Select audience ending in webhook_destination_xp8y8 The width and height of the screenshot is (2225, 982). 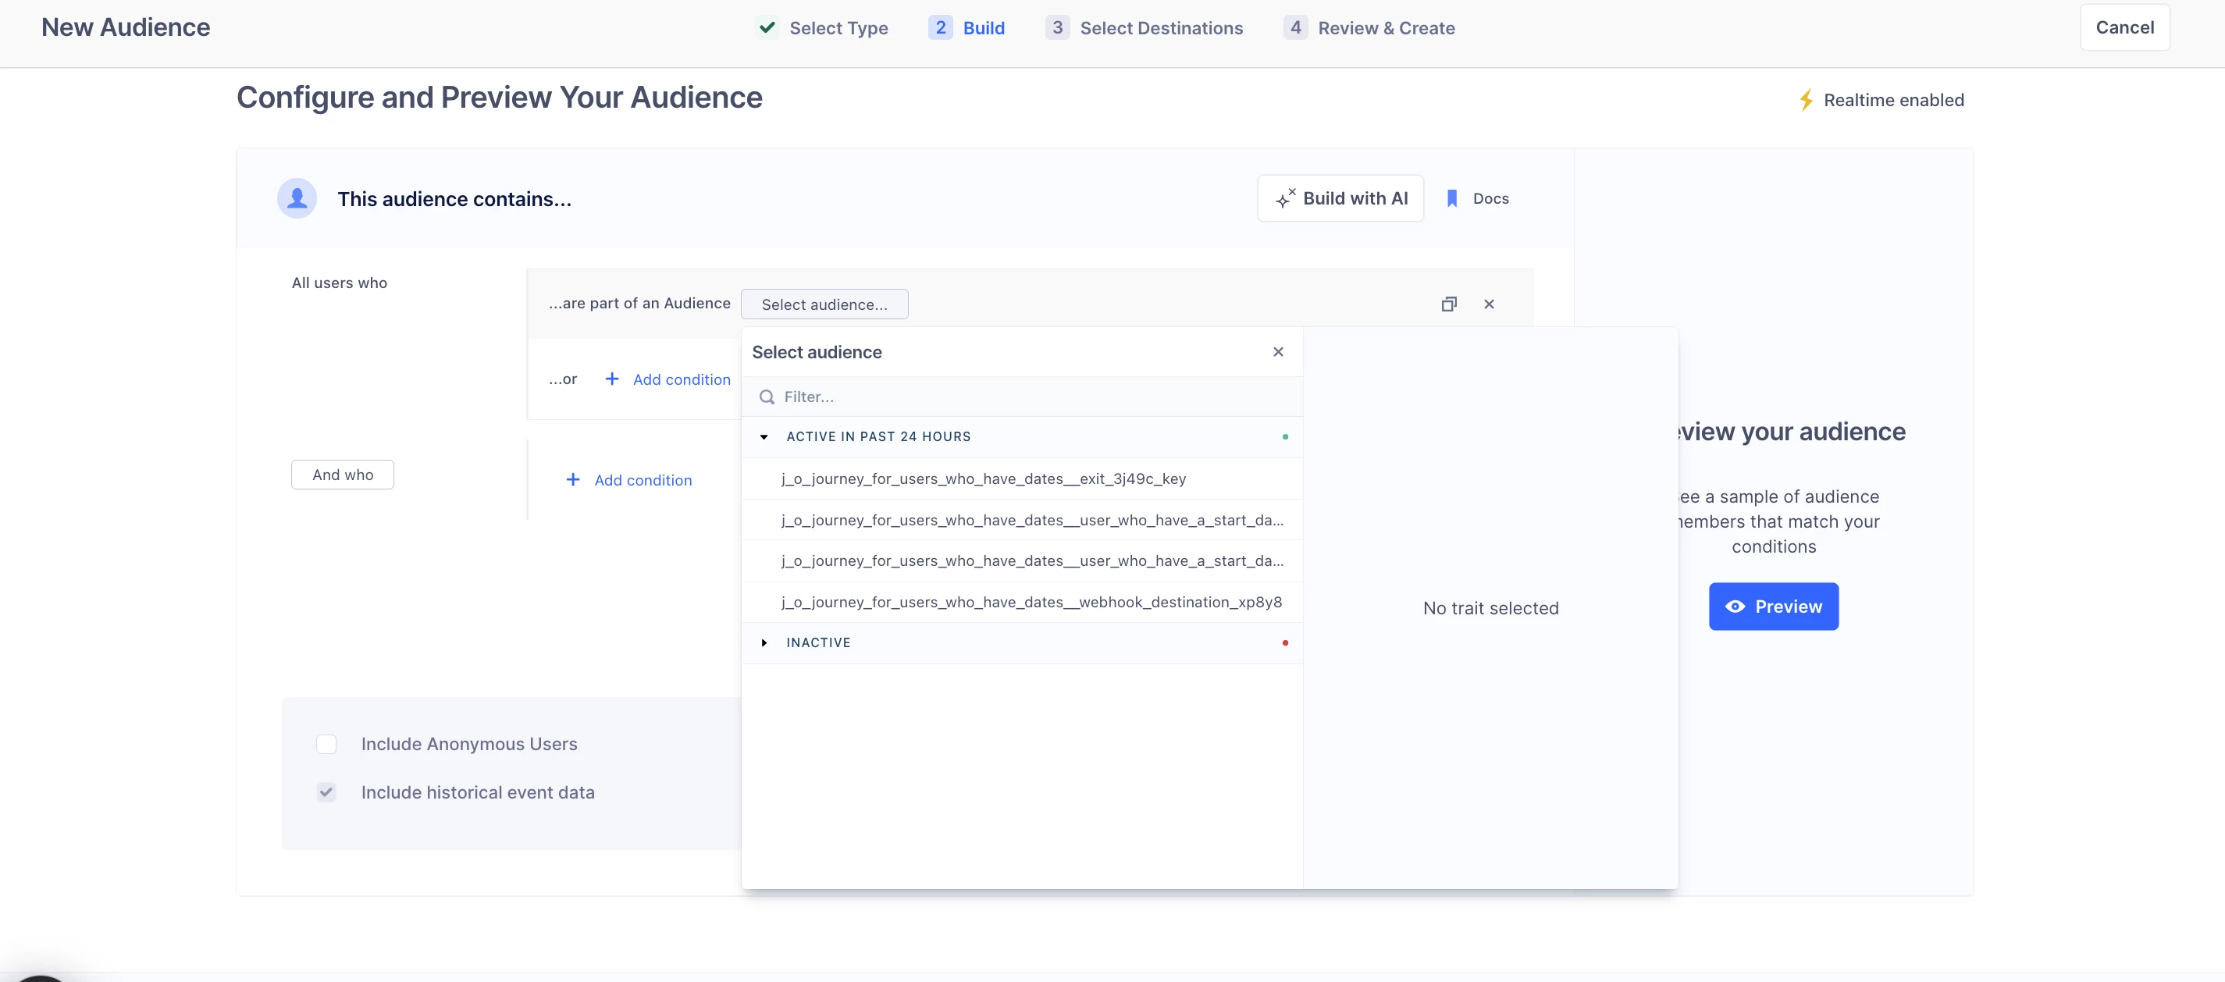click(1022, 602)
